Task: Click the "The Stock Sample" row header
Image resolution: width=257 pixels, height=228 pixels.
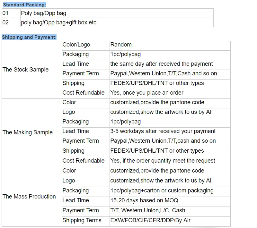Action: tap(25, 70)
